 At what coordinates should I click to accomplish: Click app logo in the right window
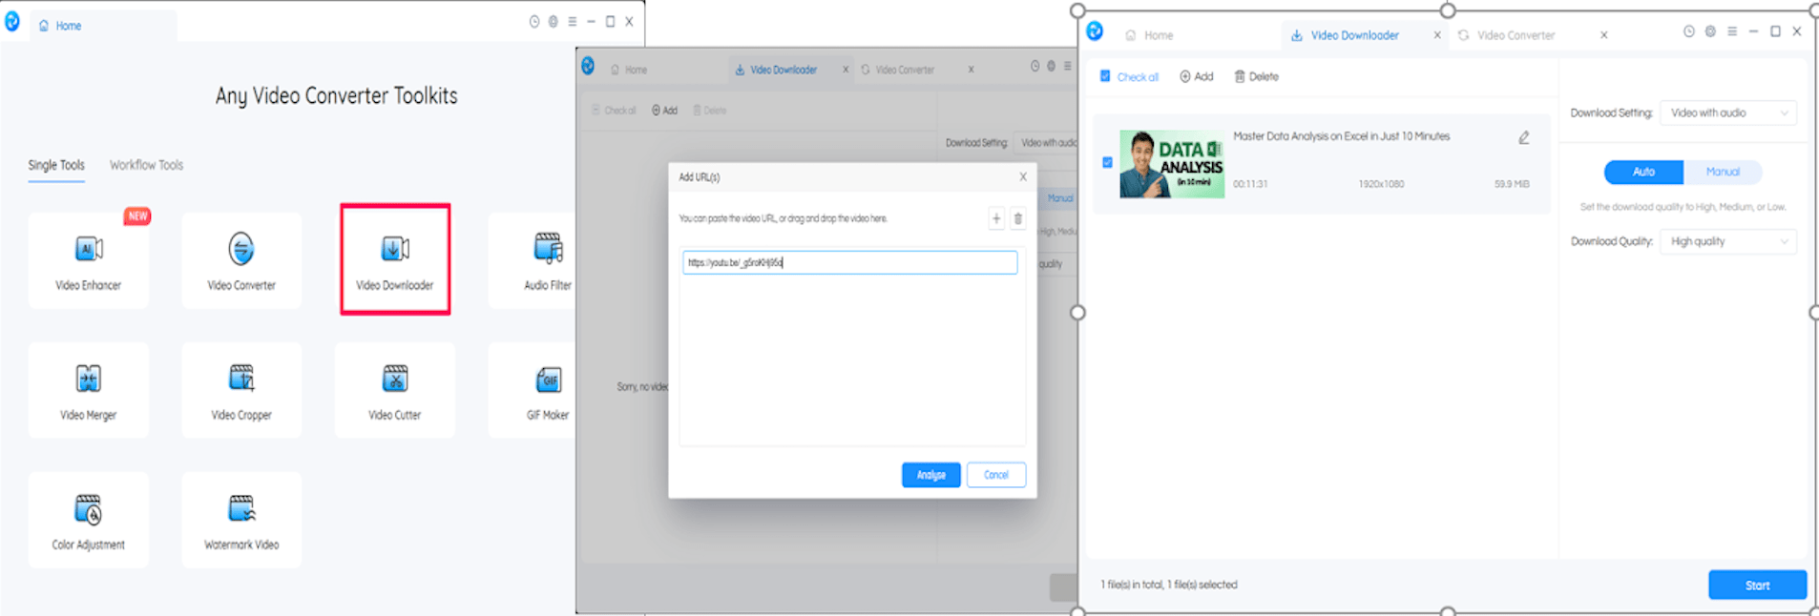(x=1095, y=31)
